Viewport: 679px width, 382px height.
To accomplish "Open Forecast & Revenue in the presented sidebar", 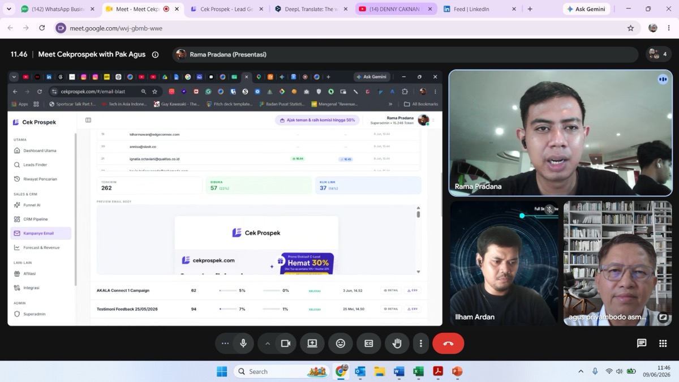I will tap(41, 247).
